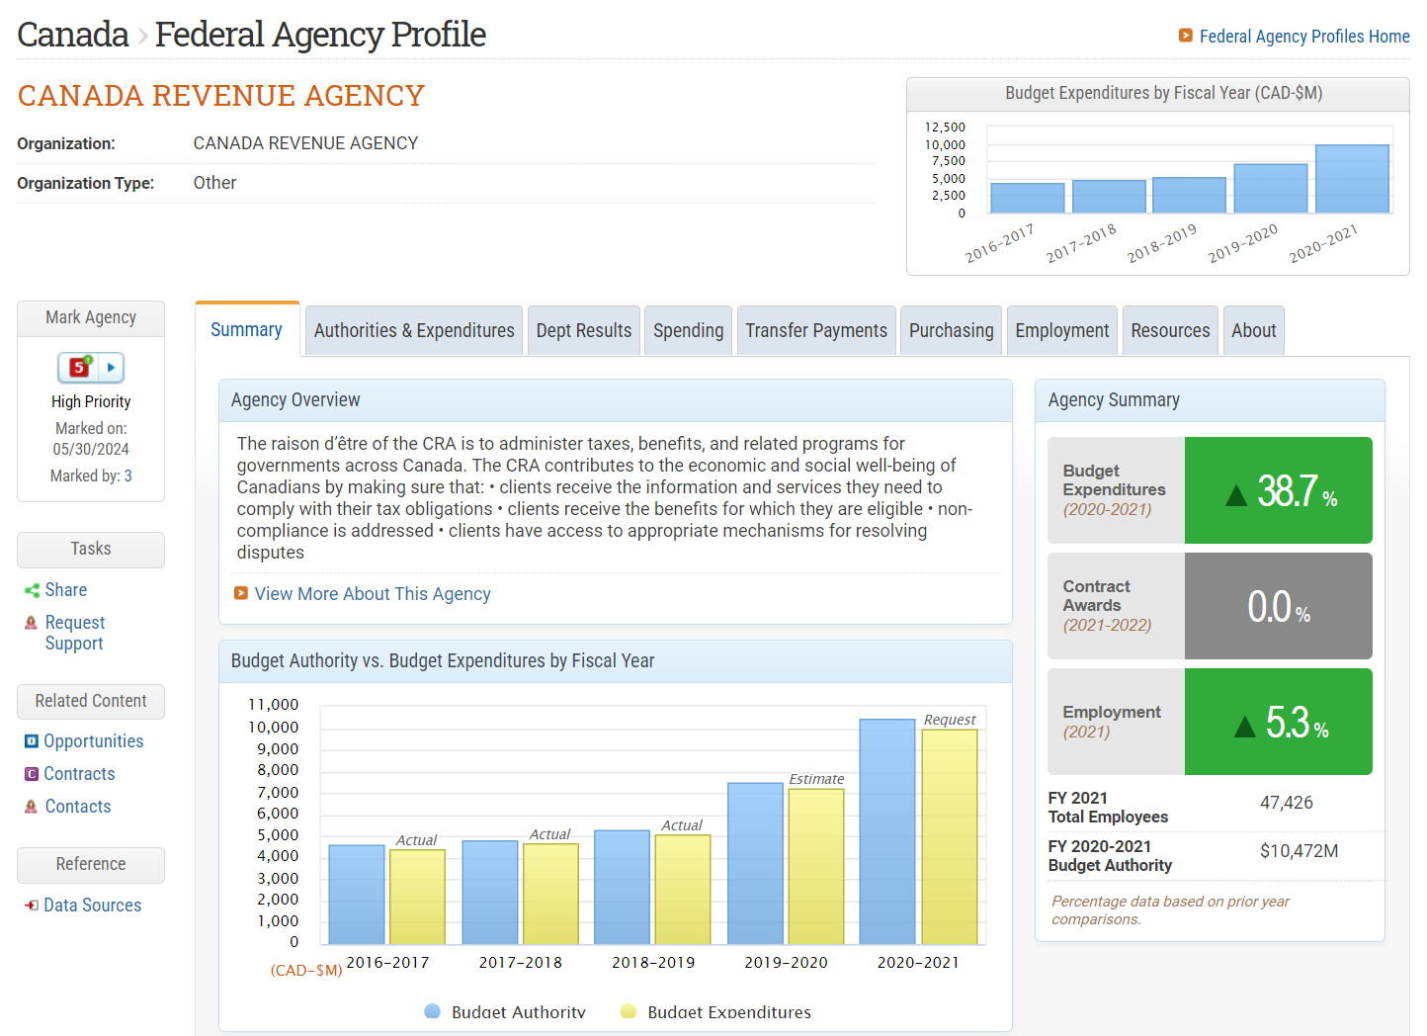Click the yellow Request bar for 2020-2021

pyautogui.click(x=950, y=837)
